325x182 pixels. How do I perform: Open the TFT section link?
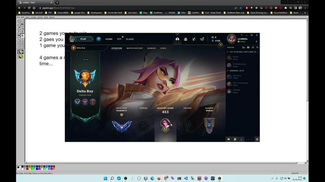point(119,39)
